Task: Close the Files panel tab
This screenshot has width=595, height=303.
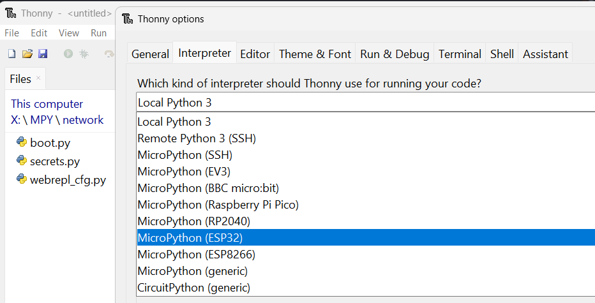Action: click(38, 78)
